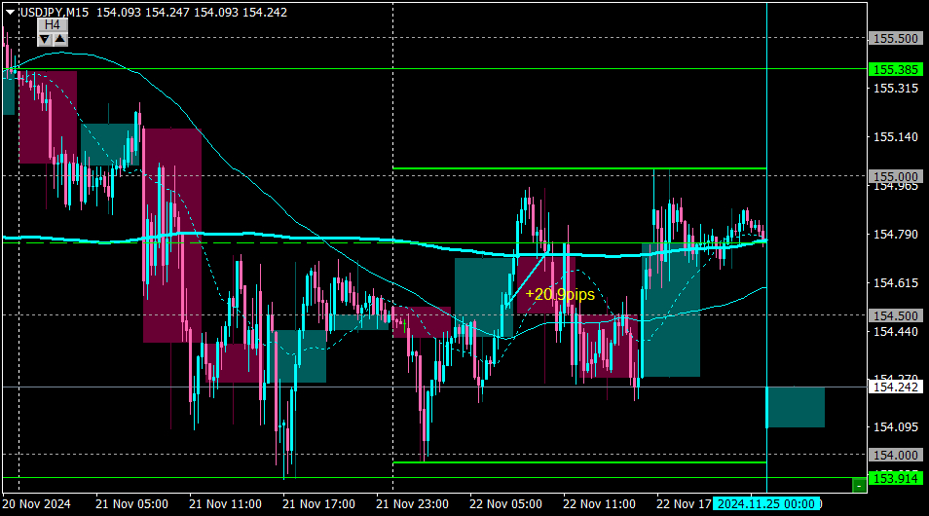This screenshot has width=929, height=516.
Task: Open the chart menu triangle beside USDJPY
Action: (x=10, y=12)
